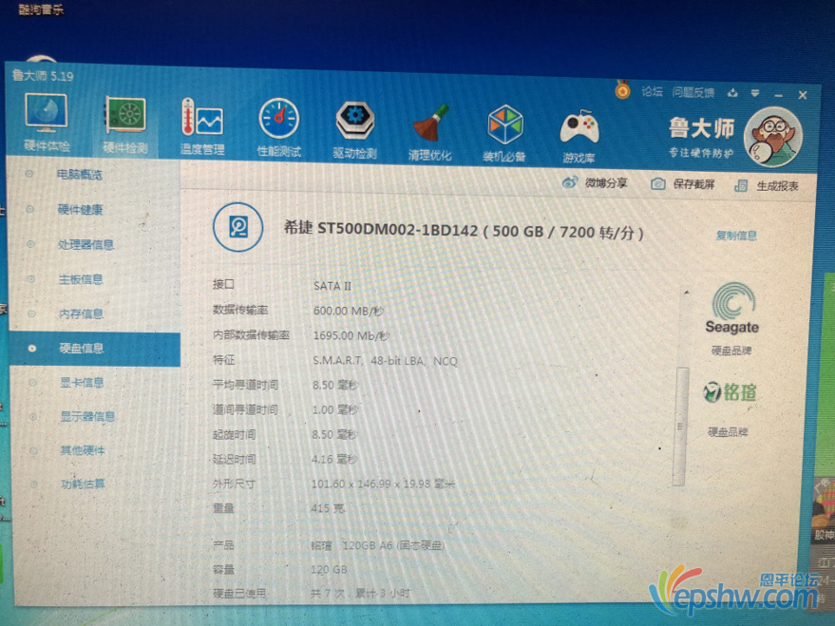
Task: Open 问题反馈 feedback link
Action: [693, 93]
